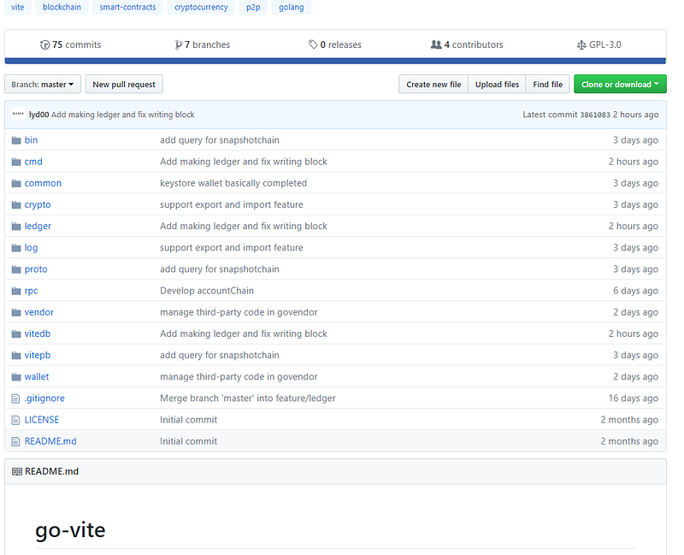This screenshot has width=684, height=555.
Task: Open the rpc directory link
Action: pyautogui.click(x=31, y=291)
